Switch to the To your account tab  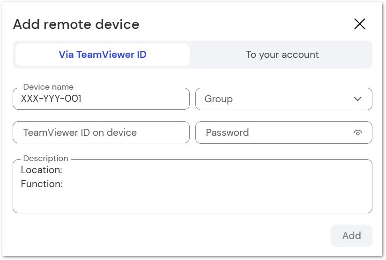(282, 55)
